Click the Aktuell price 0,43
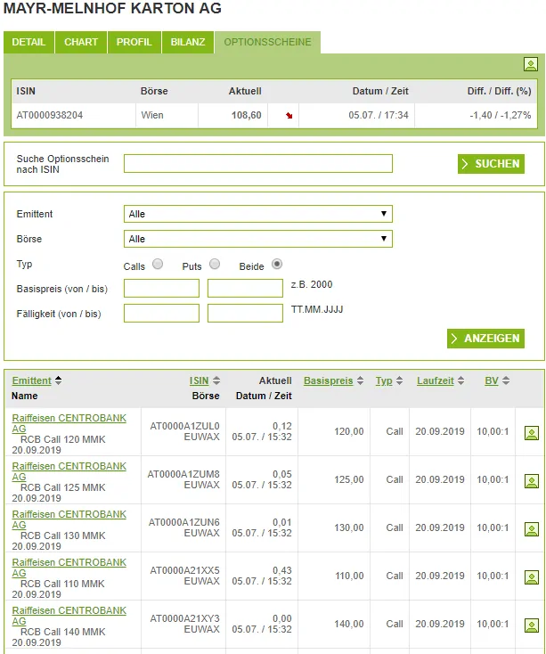 pyautogui.click(x=282, y=570)
